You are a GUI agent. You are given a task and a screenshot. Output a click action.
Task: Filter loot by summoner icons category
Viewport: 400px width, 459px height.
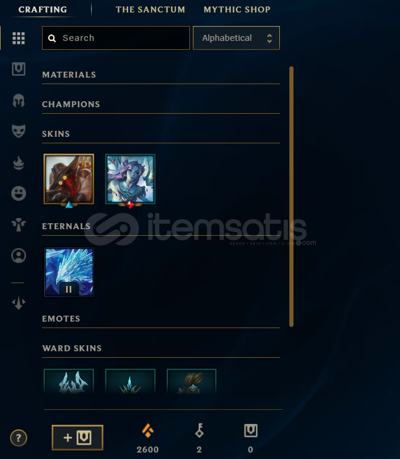[18, 255]
